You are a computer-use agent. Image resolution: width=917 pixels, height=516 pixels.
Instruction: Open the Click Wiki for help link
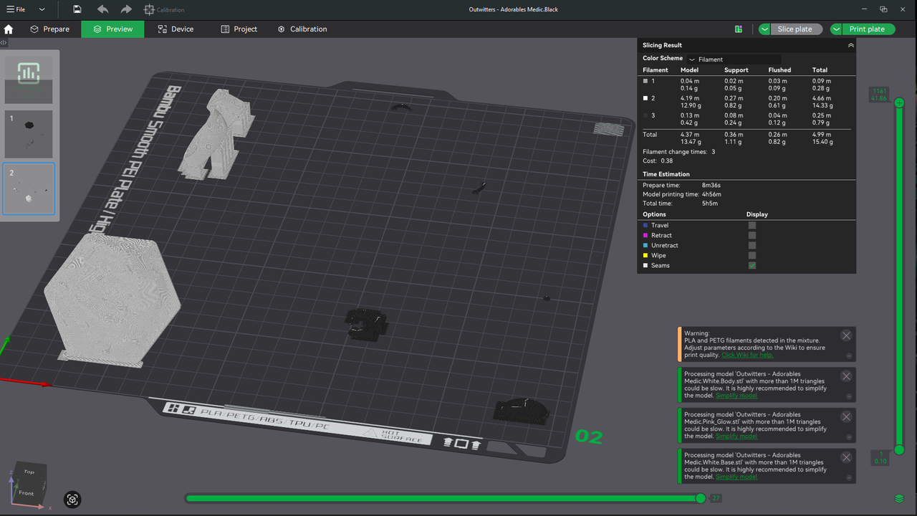click(747, 355)
